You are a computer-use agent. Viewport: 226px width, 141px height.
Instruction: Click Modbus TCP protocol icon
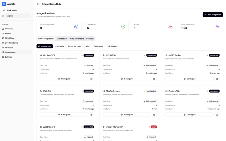(41, 55)
